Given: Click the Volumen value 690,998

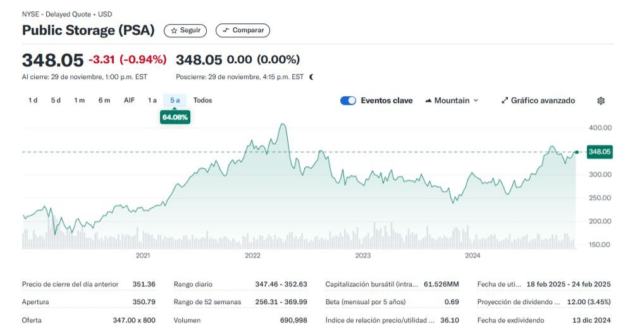Looking at the screenshot, I should pyautogui.click(x=293, y=320).
